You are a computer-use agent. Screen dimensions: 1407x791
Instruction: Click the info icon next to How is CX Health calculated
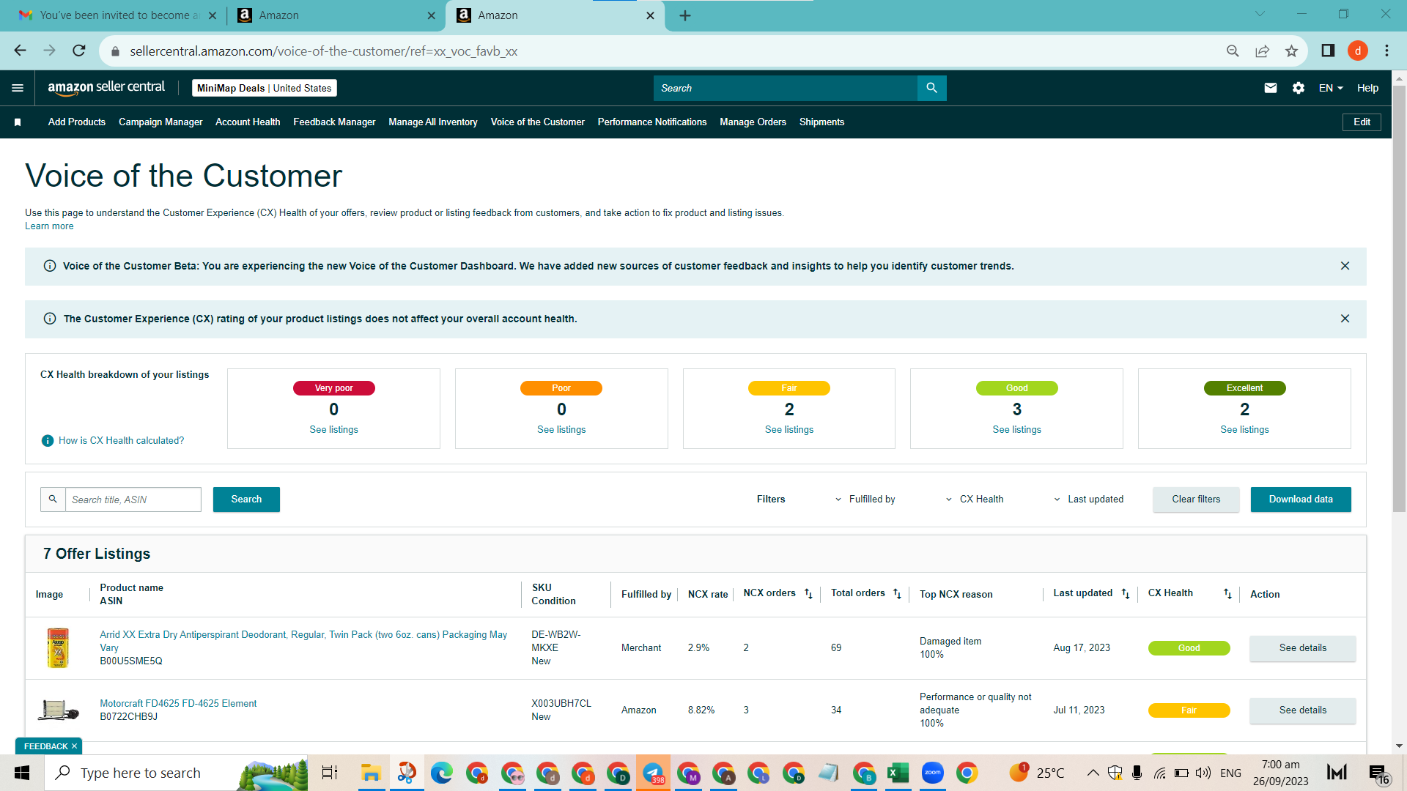pyautogui.click(x=48, y=441)
